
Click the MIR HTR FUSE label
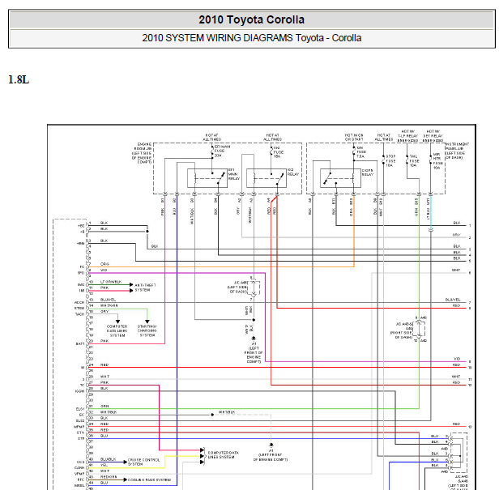point(437,161)
